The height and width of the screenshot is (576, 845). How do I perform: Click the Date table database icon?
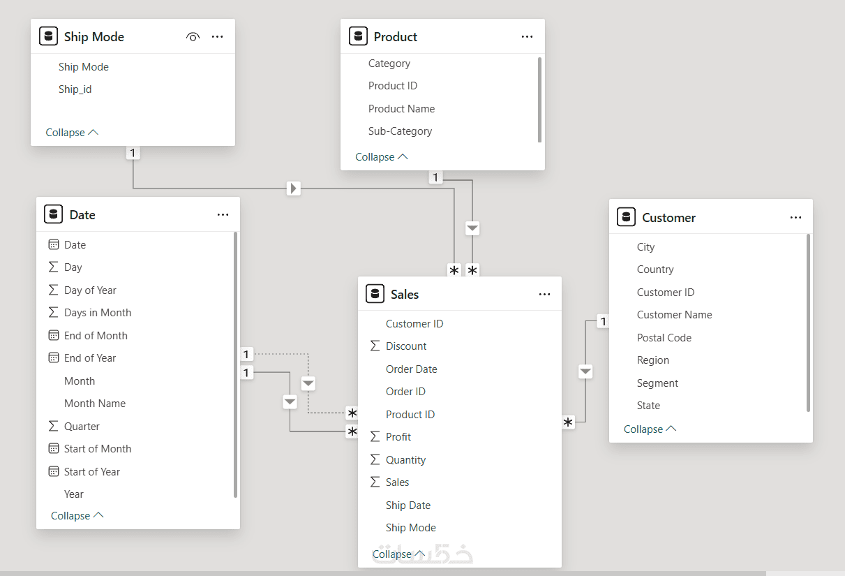54,214
